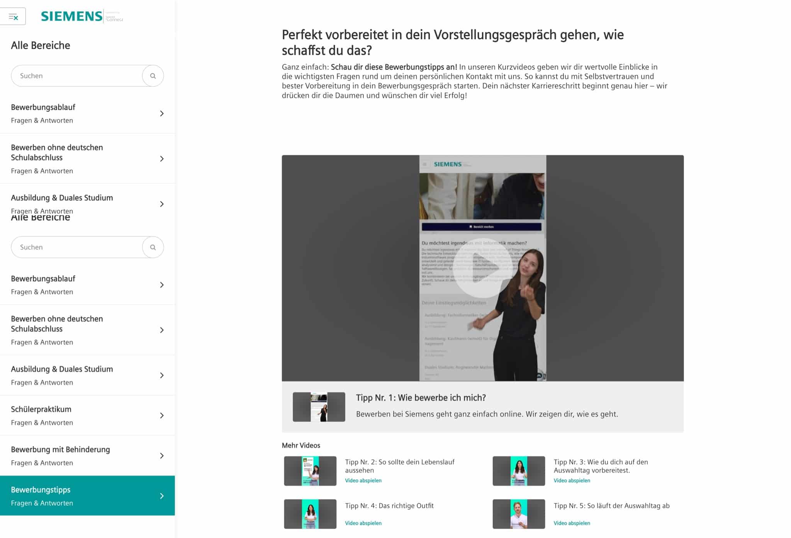Click 'Video abspielen' under Tipp Nr. 5
The height and width of the screenshot is (538, 791).
tap(572, 523)
